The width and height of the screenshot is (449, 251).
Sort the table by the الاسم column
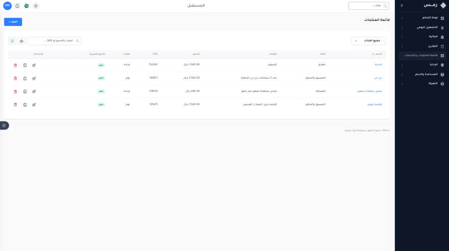377,54
